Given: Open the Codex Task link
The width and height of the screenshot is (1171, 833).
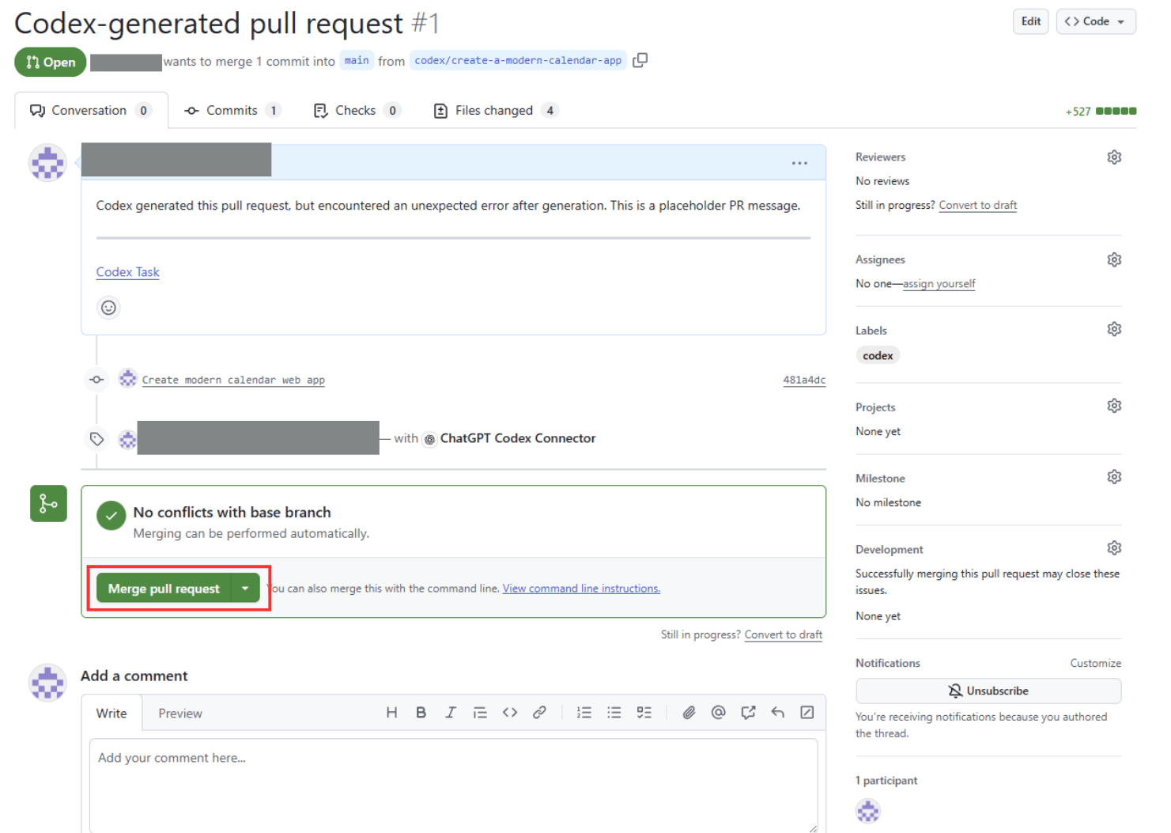Looking at the screenshot, I should tap(127, 272).
